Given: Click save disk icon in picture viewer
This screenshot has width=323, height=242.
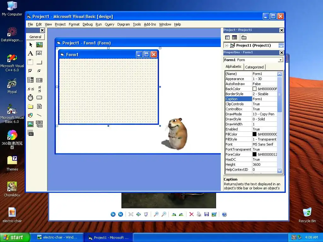Looking at the screenshot, I should 207,214.
